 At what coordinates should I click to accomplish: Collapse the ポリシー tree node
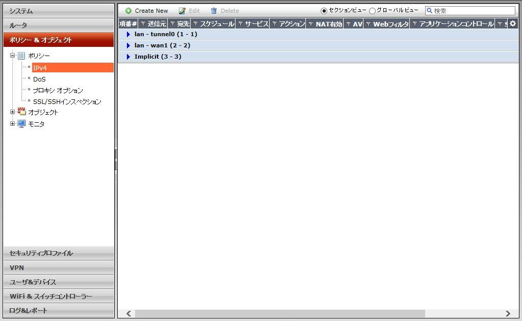[13, 56]
